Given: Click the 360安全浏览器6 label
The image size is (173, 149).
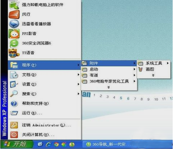Looking at the screenshot, I should click(36, 43).
